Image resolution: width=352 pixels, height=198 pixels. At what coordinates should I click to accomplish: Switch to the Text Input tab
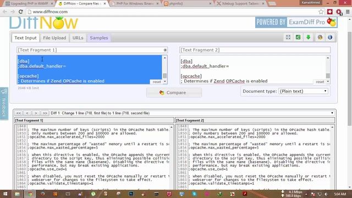(x=25, y=38)
